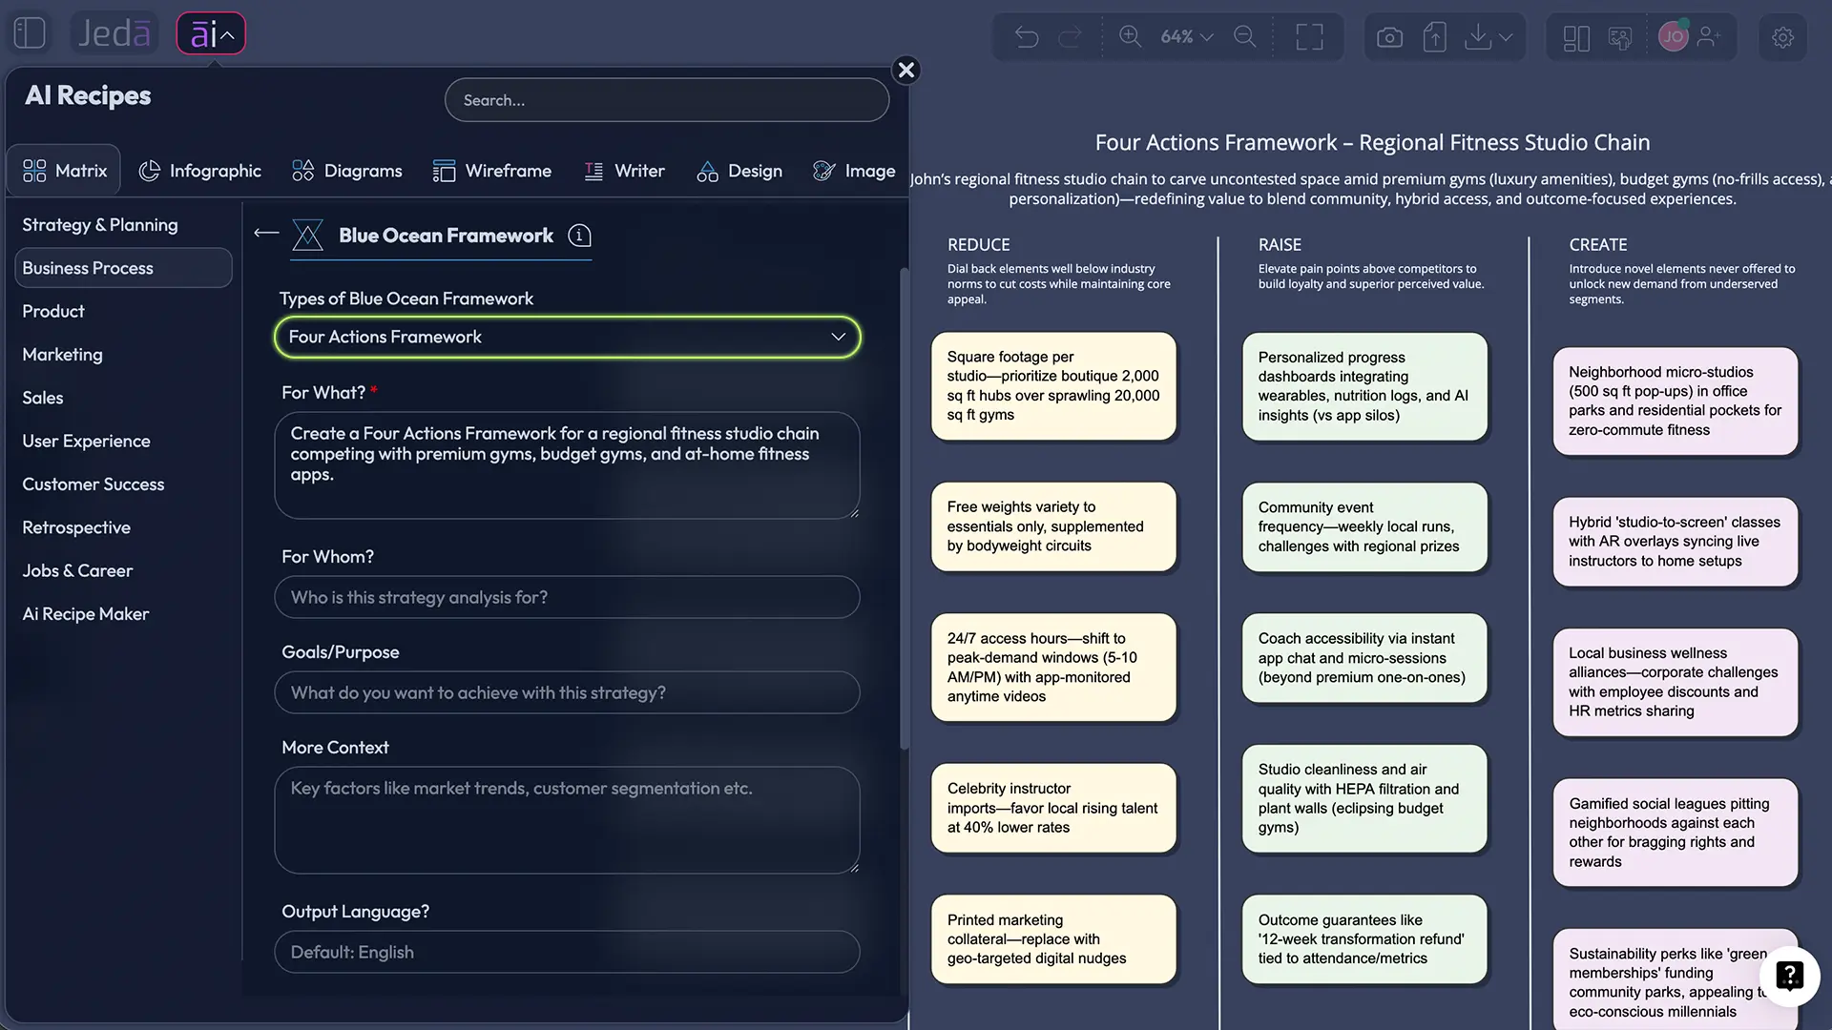The height and width of the screenshot is (1030, 1832).
Task: Click the For Whom input field
Action: click(568, 598)
